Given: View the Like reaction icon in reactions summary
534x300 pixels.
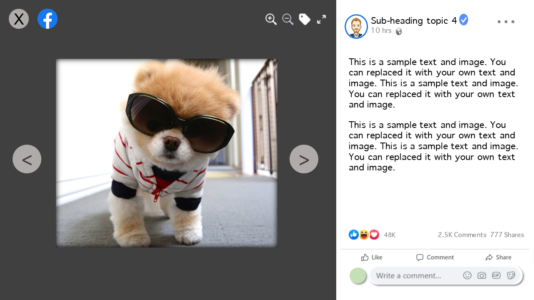Looking at the screenshot, I should point(354,235).
